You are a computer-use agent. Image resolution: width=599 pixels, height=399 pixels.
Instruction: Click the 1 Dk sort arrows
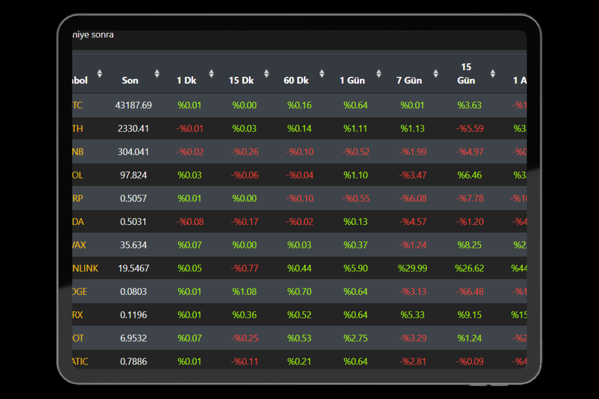[211, 74]
